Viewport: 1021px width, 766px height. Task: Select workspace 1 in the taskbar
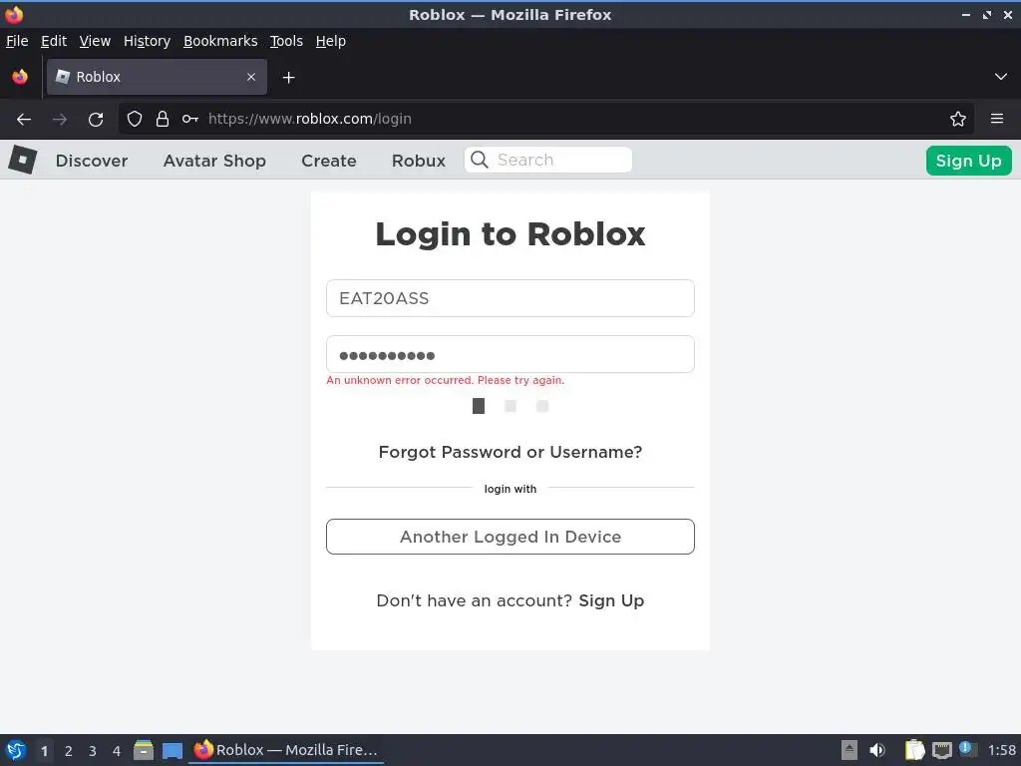(x=44, y=751)
